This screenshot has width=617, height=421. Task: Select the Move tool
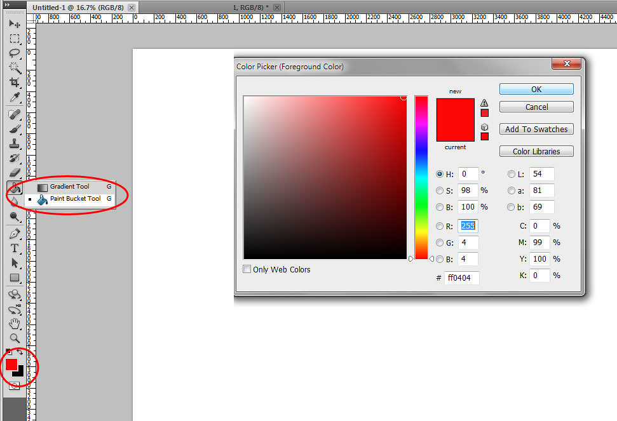point(14,23)
